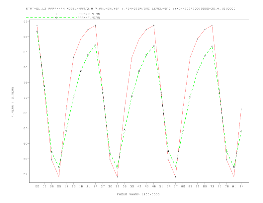
Task: Click x-axis forecast hour label 03
Action: [x=44, y=186]
